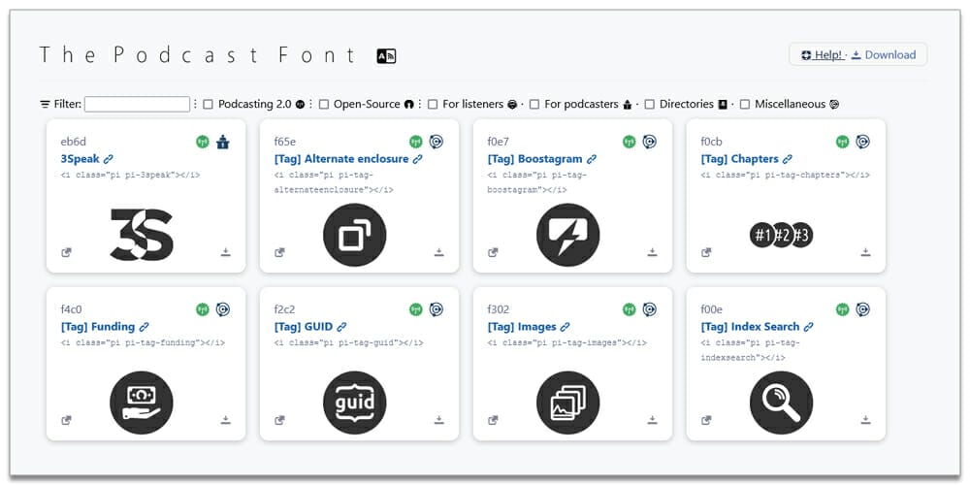Select the pi-3speak code snippet
The height and width of the screenshot is (485, 970).
click(131, 175)
